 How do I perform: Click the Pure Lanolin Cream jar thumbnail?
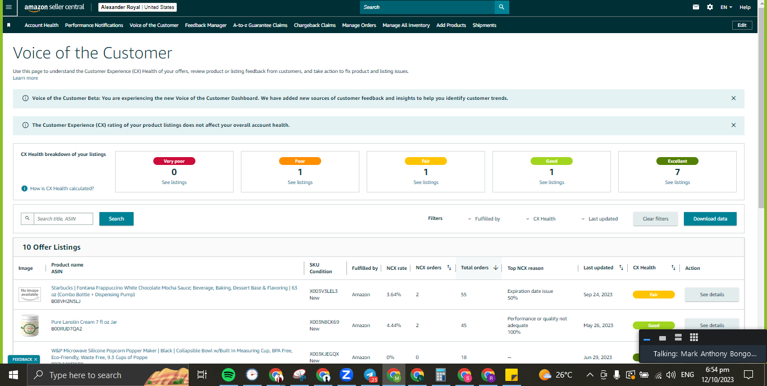coord(30,325)
